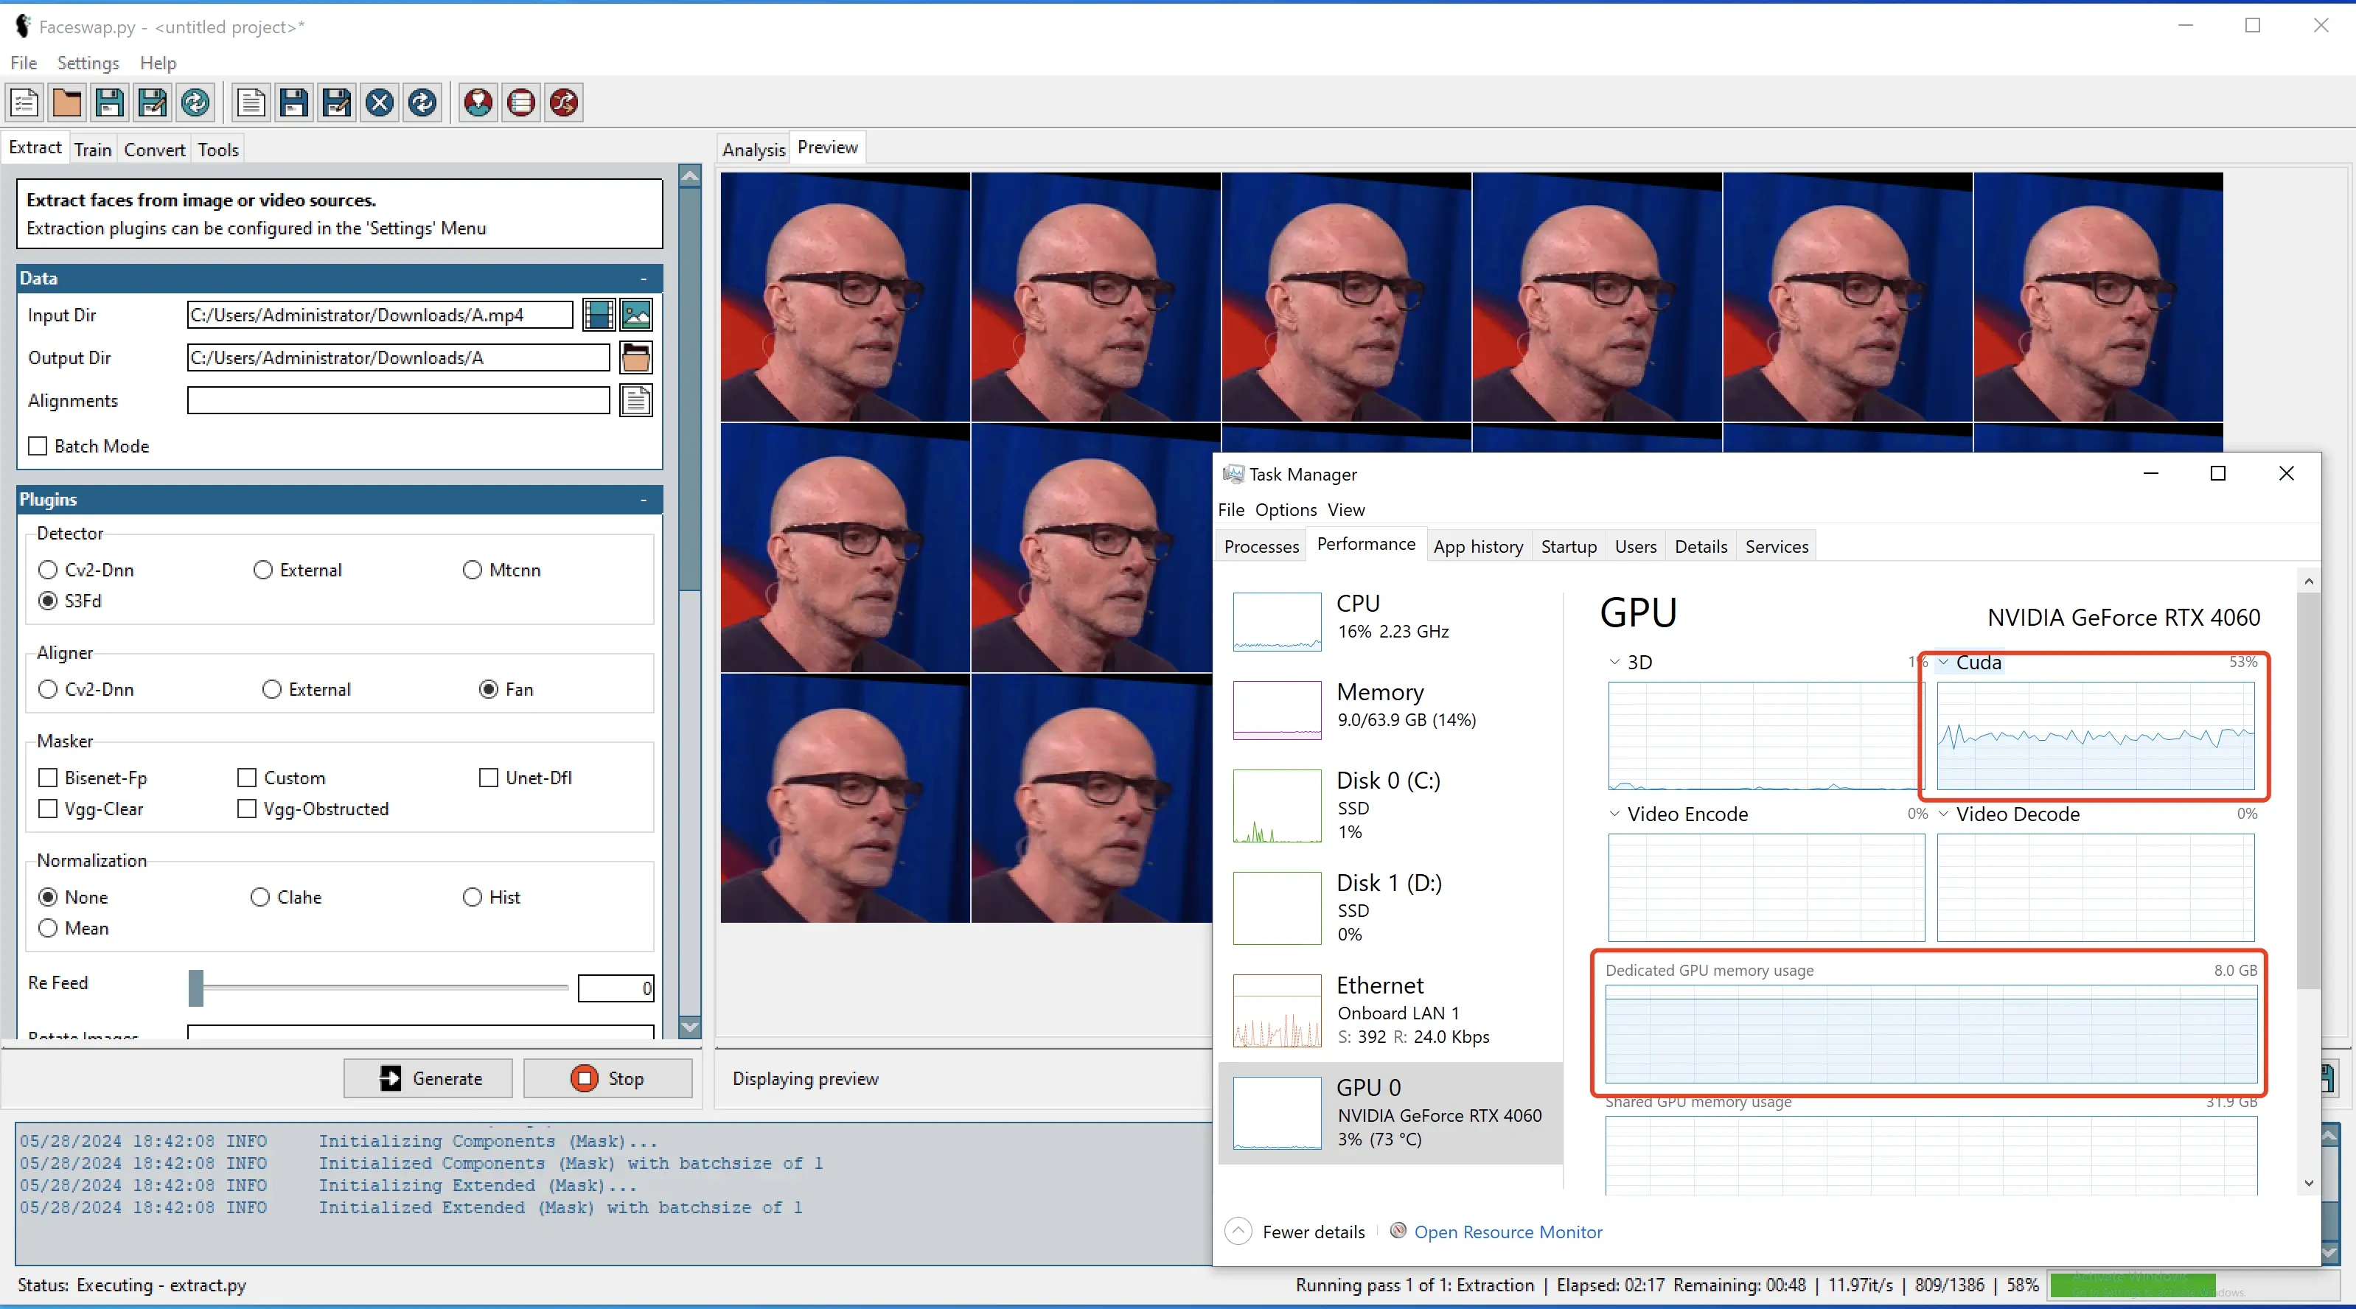Click the Re Feed slider handle

pyautogui.click(x=196, y=988)
